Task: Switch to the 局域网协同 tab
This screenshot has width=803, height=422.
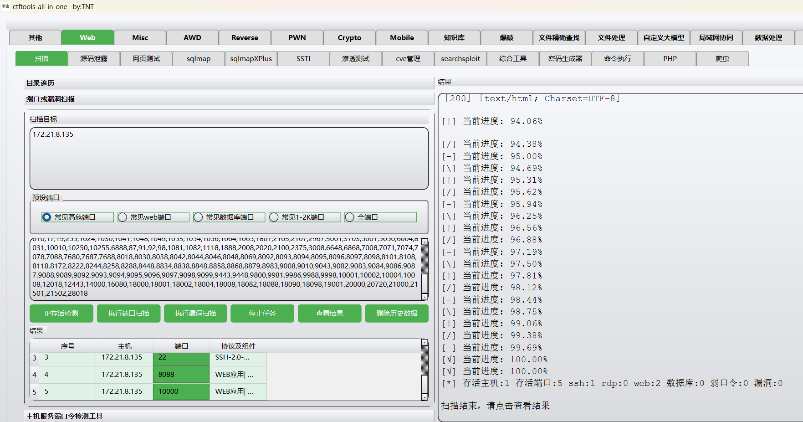Action: pos(716,37)
